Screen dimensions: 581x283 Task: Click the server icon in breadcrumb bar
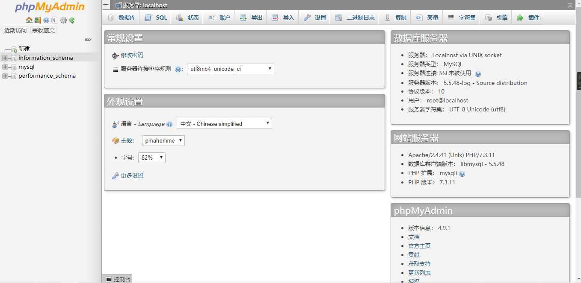pyautogui.click(x=119, y=5)
